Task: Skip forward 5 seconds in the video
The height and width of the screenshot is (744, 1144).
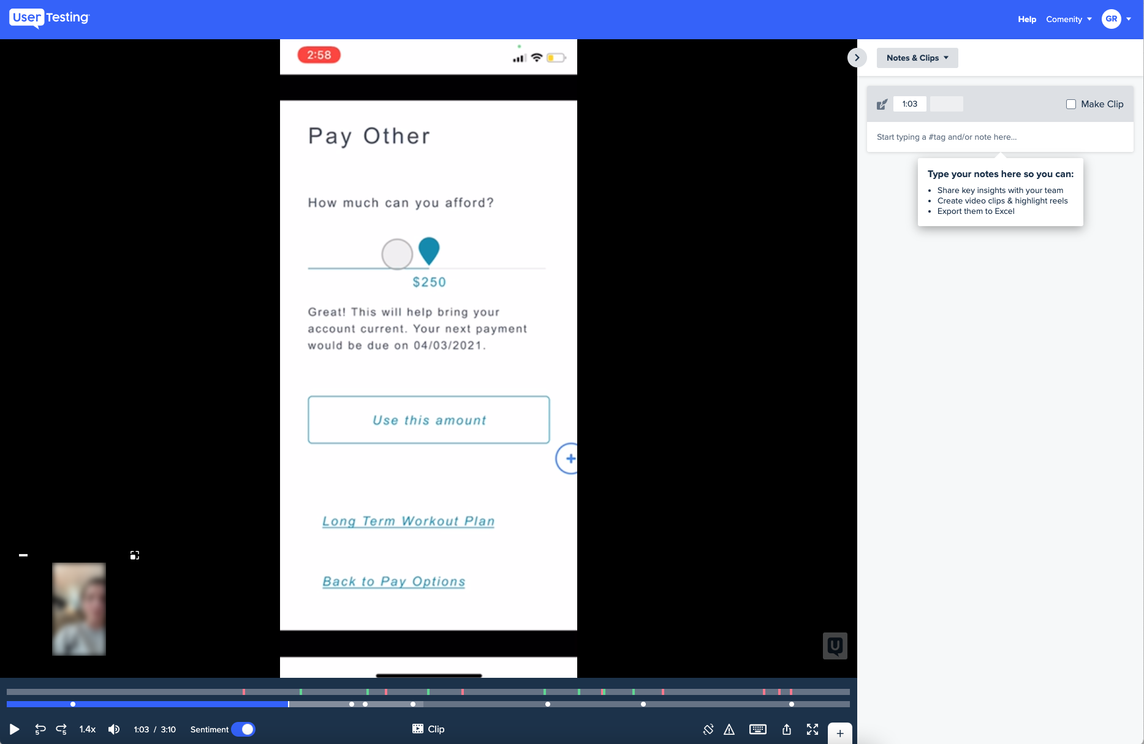Action: tap(61, 729)
